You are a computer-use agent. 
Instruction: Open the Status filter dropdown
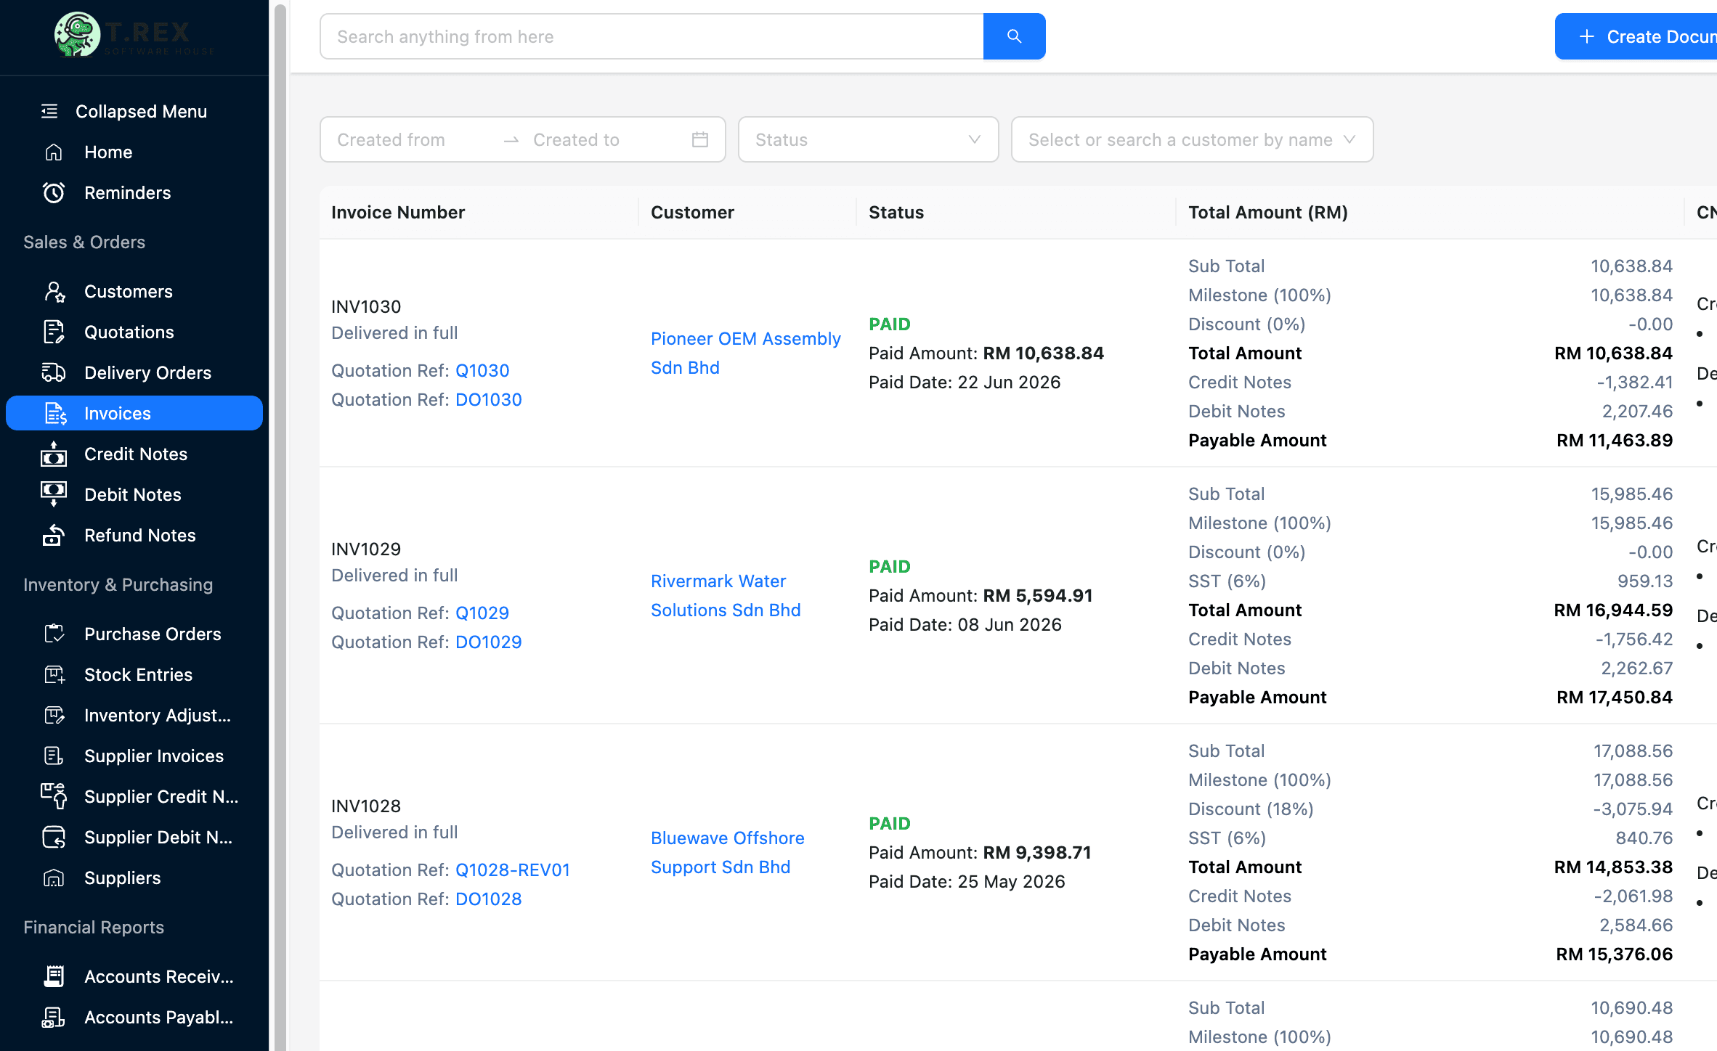(x=868, y=139)
